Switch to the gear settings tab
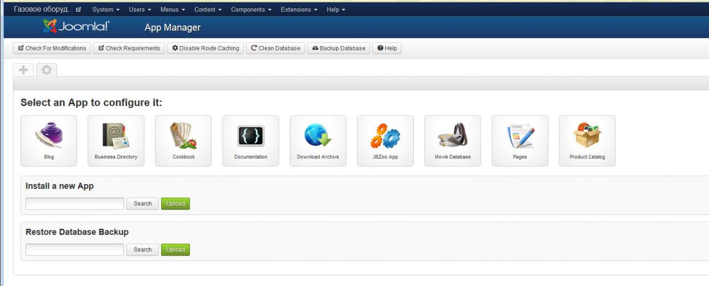 tap(47, 70)
